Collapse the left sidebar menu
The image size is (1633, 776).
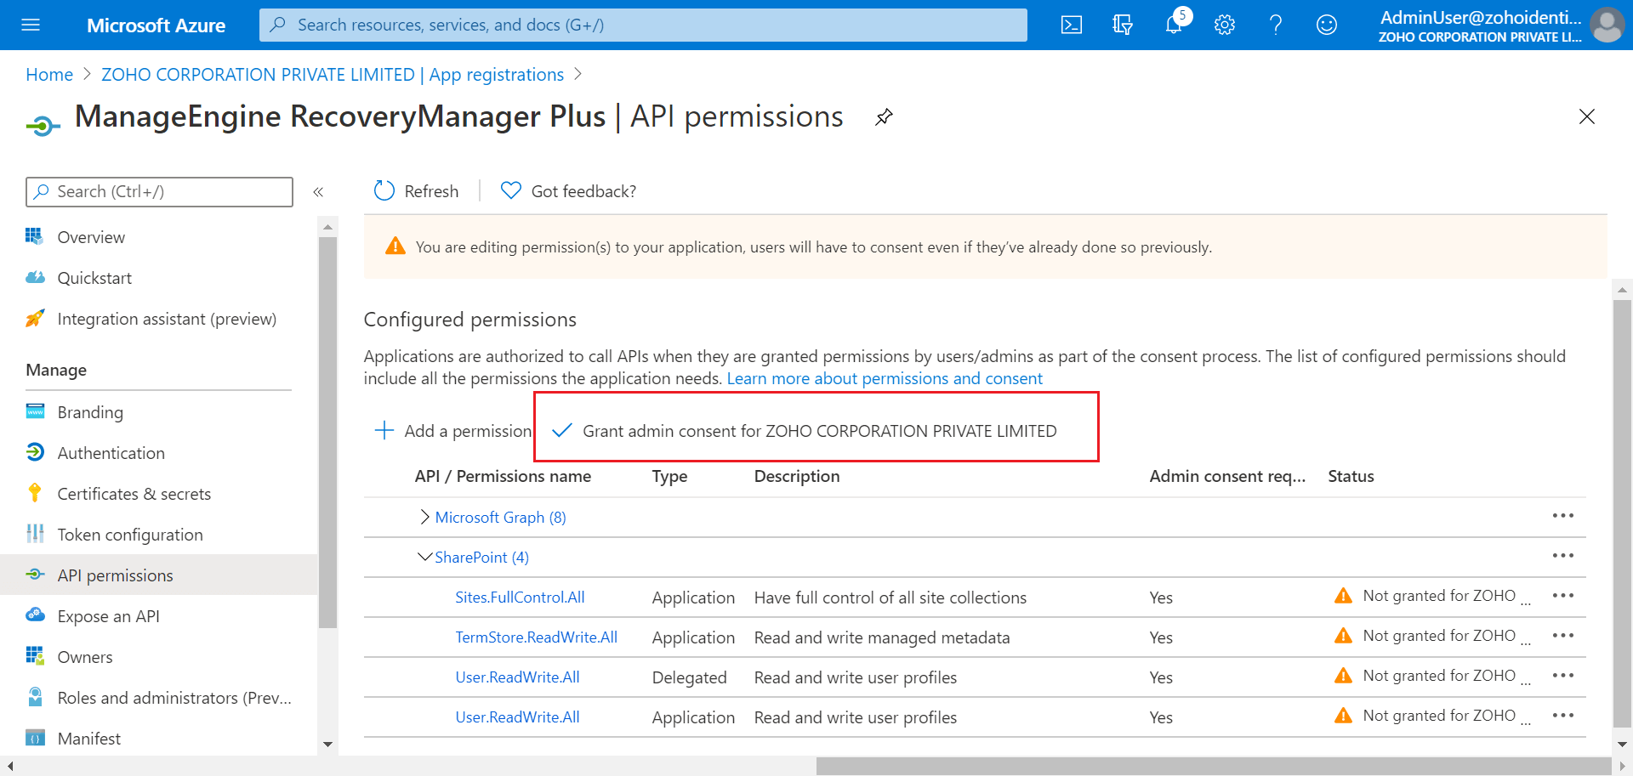[x=318, y=192]
